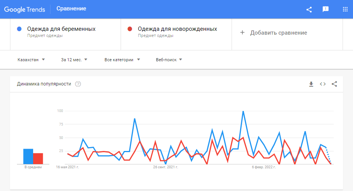Click the red dot for Одежда для новорожденных
The image size is (353, 191).
click(130, 29)
